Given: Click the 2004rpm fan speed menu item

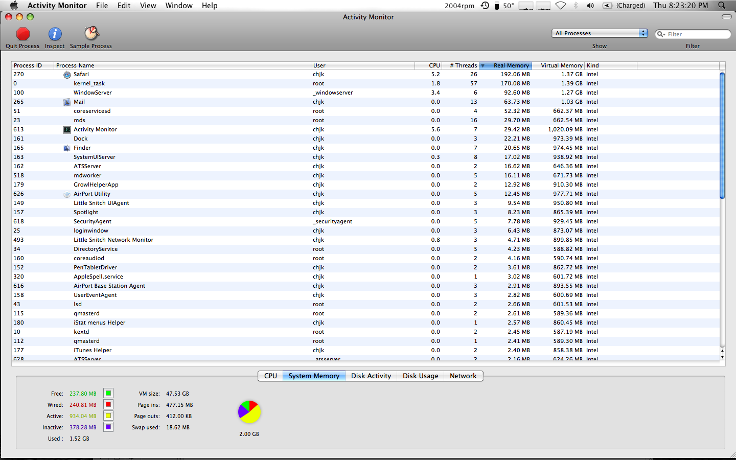Looking at the screenshot, I should [x=459, y=6].
